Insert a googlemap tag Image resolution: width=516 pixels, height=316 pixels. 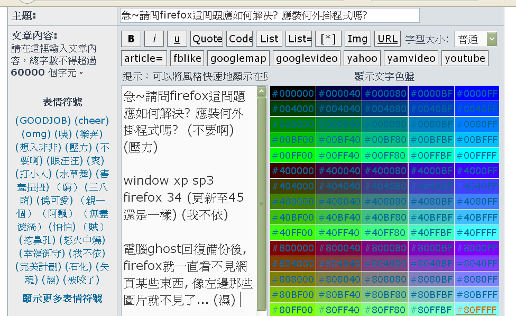[x=238, y=58]
